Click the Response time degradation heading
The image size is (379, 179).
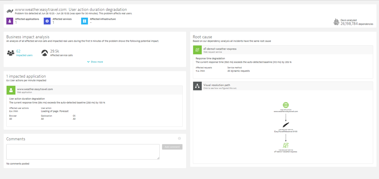pyautogui.click(x=210, y=58)
